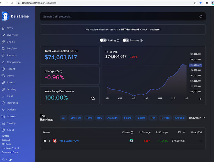The image size is (214, 162).
Task: Open the Staking section in sidebar
Action: 8,123
